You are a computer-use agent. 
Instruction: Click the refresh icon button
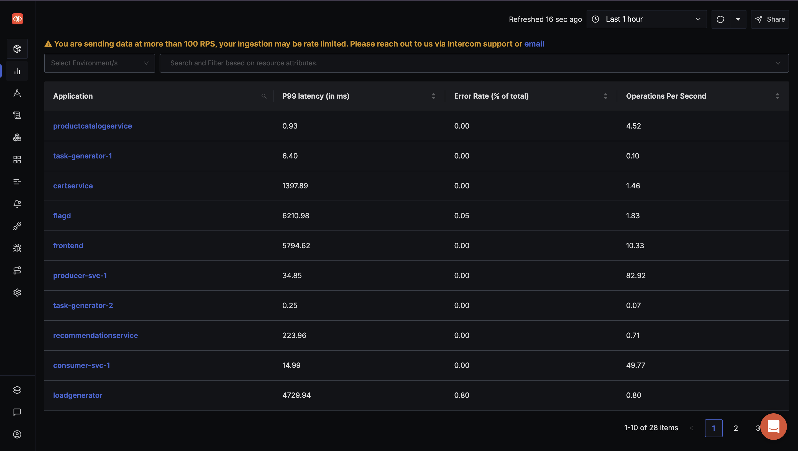pos(720,19)
